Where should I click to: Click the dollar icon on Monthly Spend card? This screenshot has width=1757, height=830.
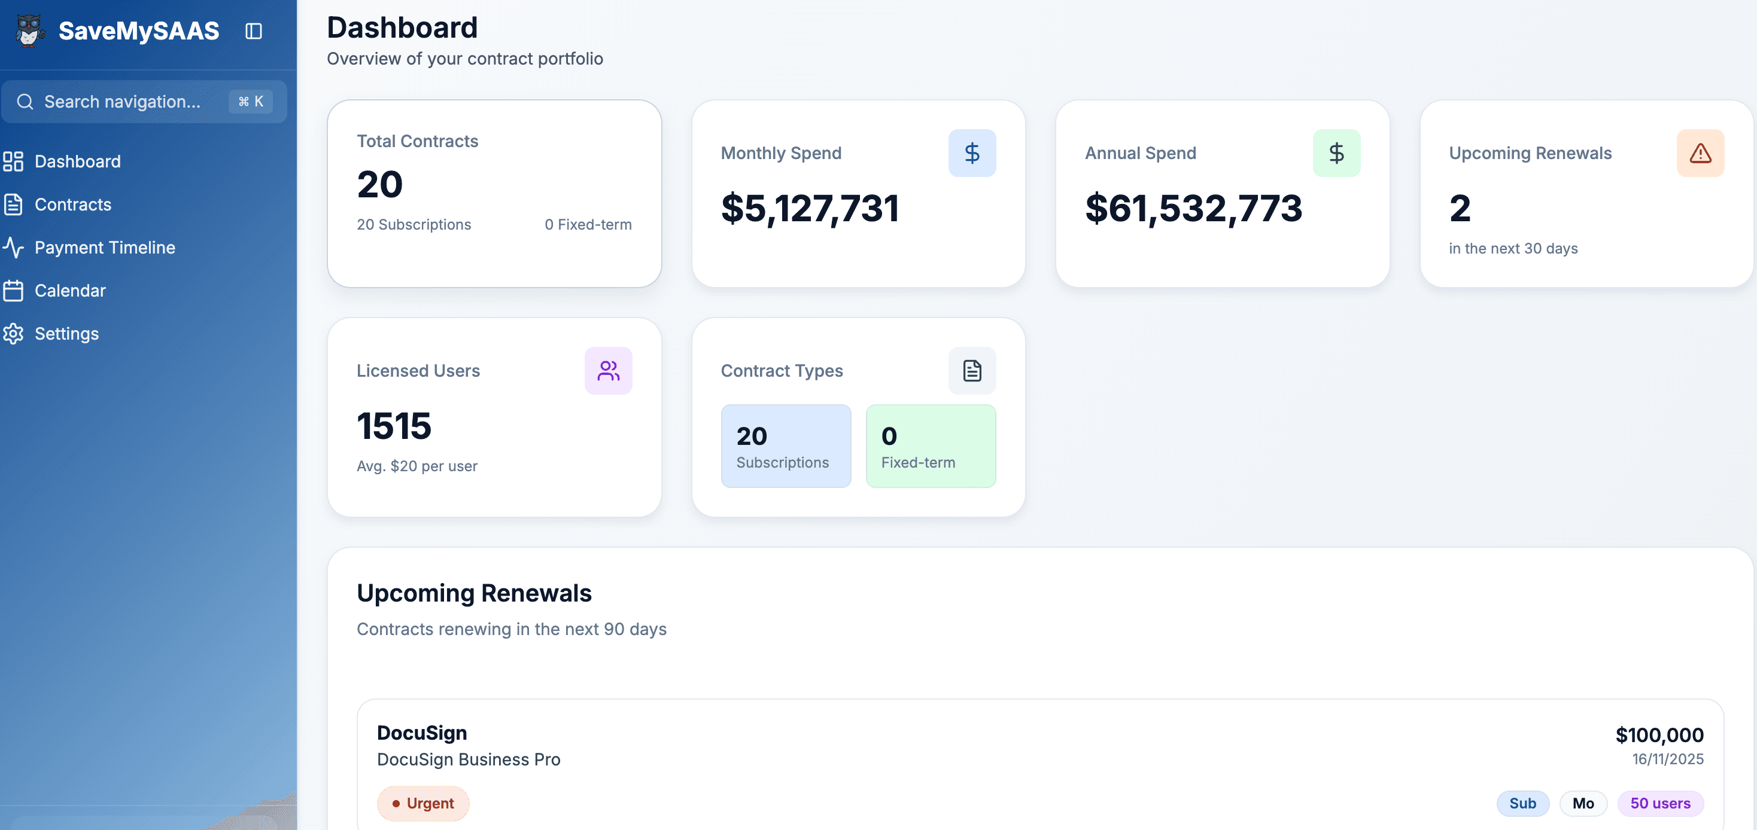point(972,152)
